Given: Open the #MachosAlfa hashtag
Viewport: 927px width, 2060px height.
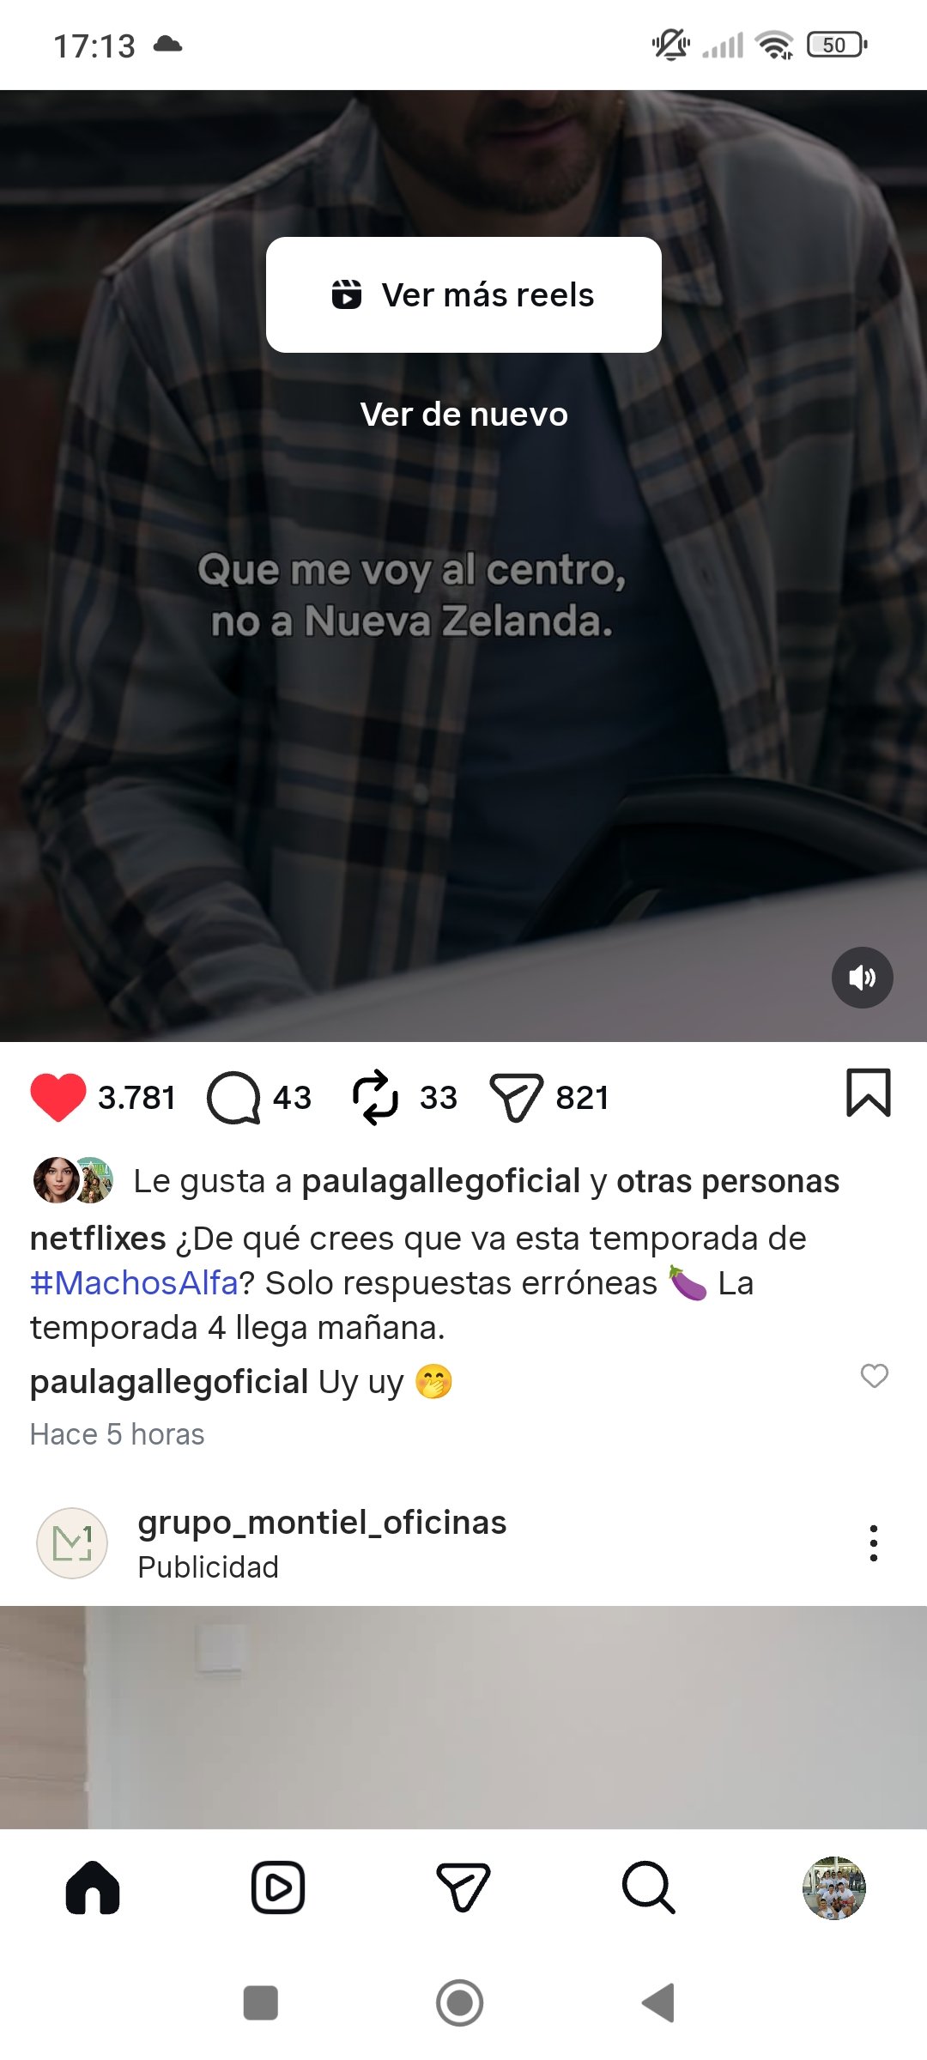Looking at the screenshot, I should pyautogui.click(x=134, y=1283).
